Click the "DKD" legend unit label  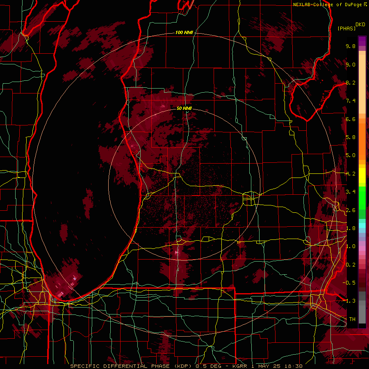(x=360, y=25)
